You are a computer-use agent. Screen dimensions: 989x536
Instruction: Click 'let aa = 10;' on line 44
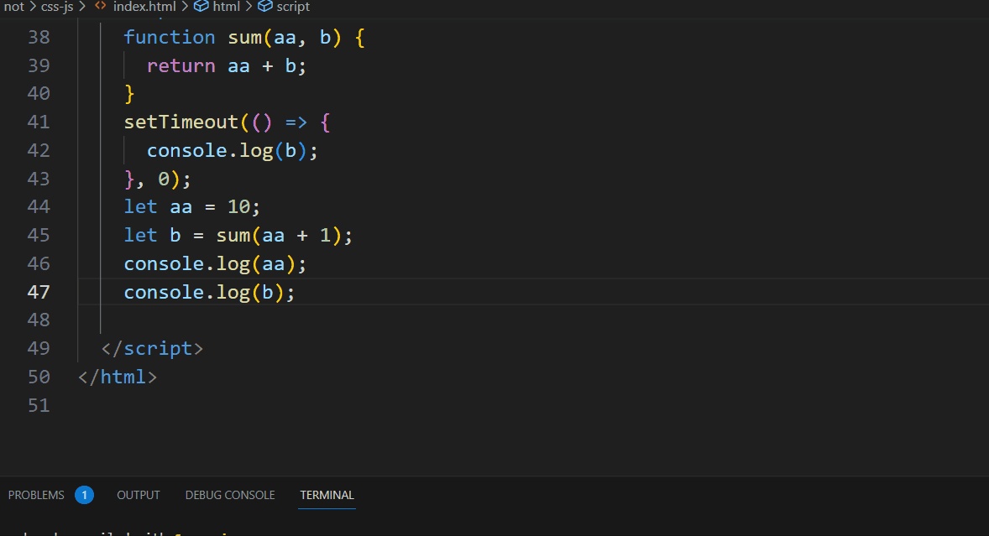tap(191, 206)
